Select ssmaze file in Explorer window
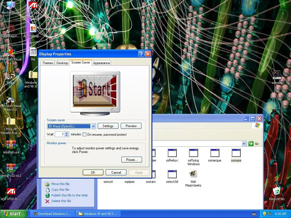The height and width of the screenshot is (218, 291). [236, 155]
